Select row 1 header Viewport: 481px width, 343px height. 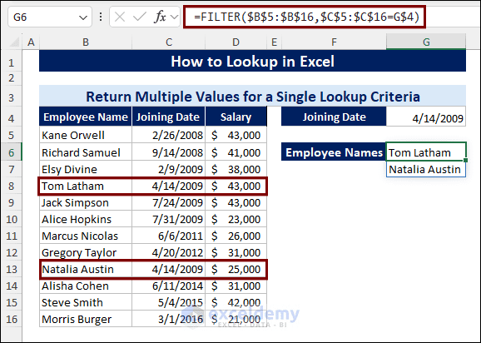click(12, 63)
